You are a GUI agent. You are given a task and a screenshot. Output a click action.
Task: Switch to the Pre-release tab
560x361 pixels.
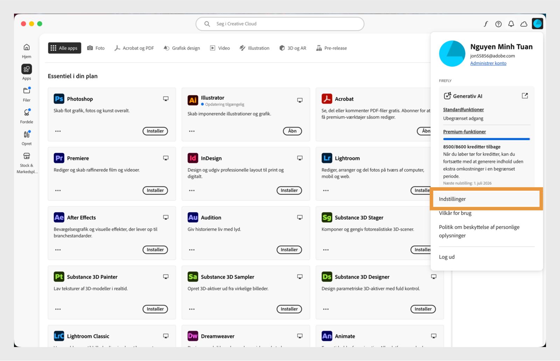[331, 48]
